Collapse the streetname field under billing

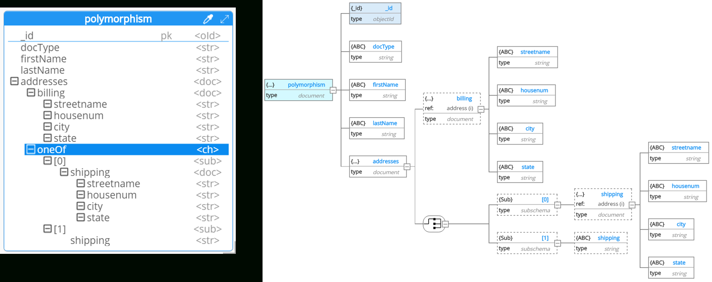(47, 104)
